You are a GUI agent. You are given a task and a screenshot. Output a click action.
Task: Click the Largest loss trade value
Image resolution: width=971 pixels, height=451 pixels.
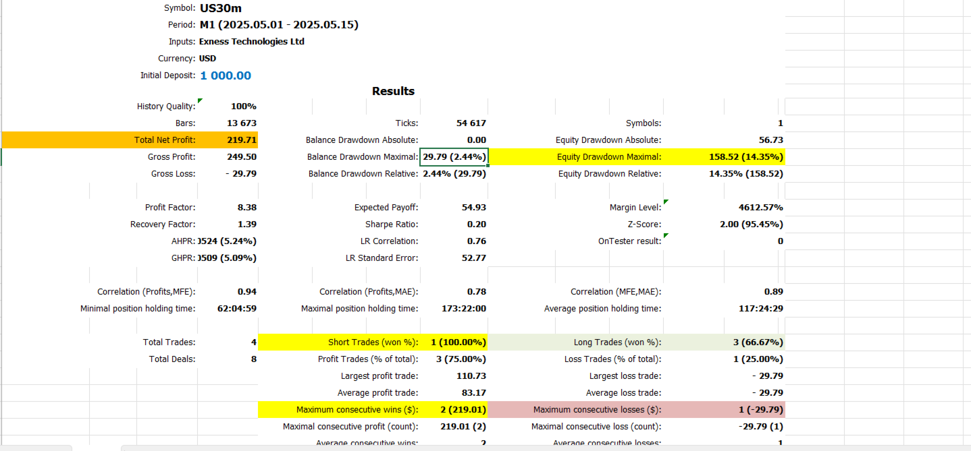tap(768, 376)
